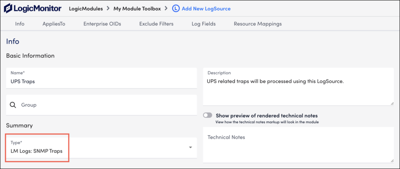This screenshot has height=169, width=400.
Task: Expand the Type dropdown arrow
Action: [190, 147]
